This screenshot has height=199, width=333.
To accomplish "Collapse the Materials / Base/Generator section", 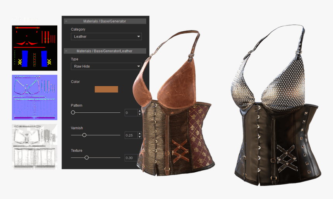I will pos(66,21).
